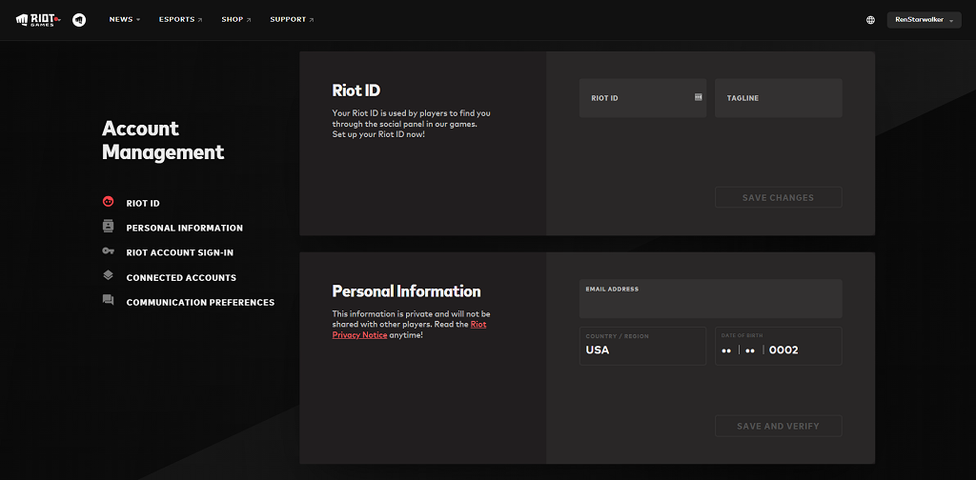
Task: Click the small icon inside Riot ID field
Action: (698, 97)
